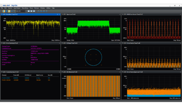The height and width of the screenshot is (106, 182).
Task: Click the Common Tracking Error label
Action: [8, 56]
